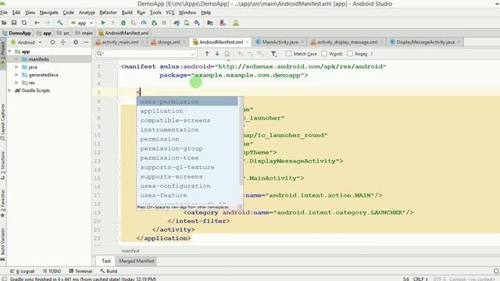Screen dimensions: 500x281
Task: Click DemoApp breadcrumb in navigation bar
Action: point(17,33)
